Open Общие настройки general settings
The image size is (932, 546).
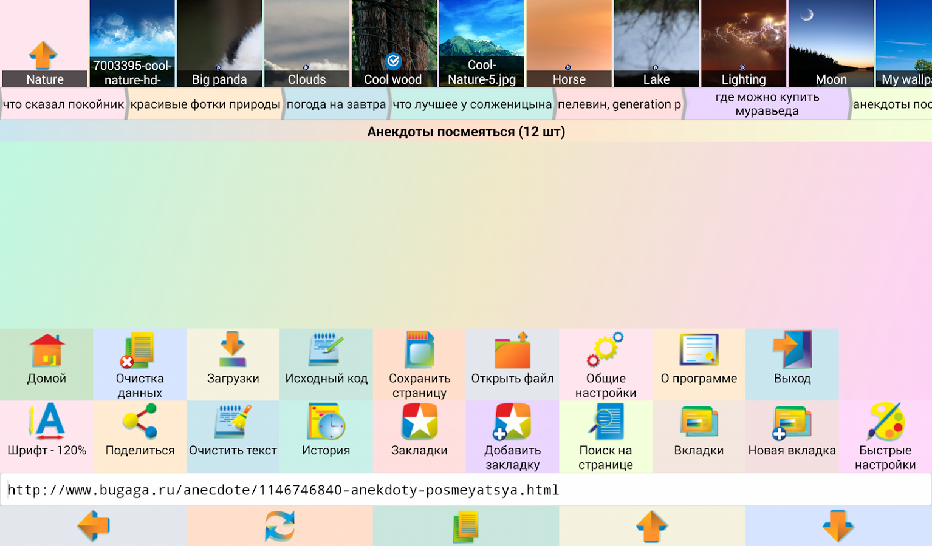click(x=606, y=364)
